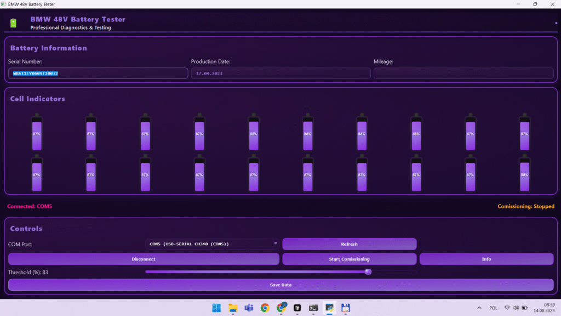Show hidden icons in system tray
561x316 pixels.
(x=479, y=308)
